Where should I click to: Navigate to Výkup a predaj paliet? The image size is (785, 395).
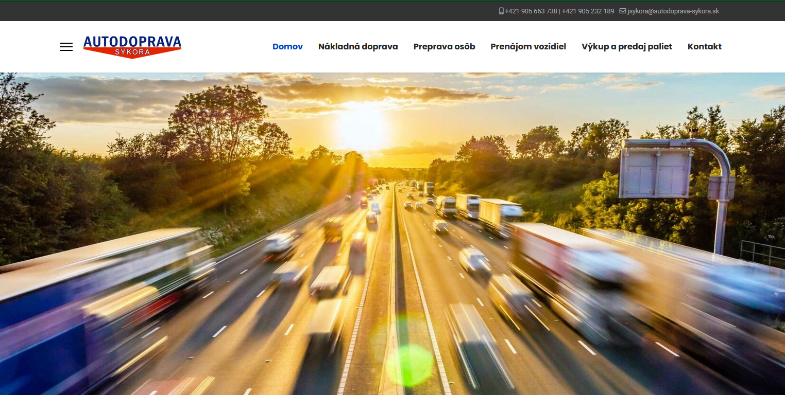[x=627, y=46]
